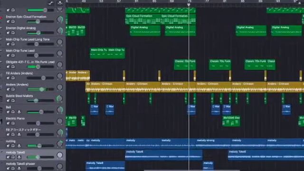Select the small 'melody' region on phaser track
This screenshot has width=304, height=171.
point(208,166)
